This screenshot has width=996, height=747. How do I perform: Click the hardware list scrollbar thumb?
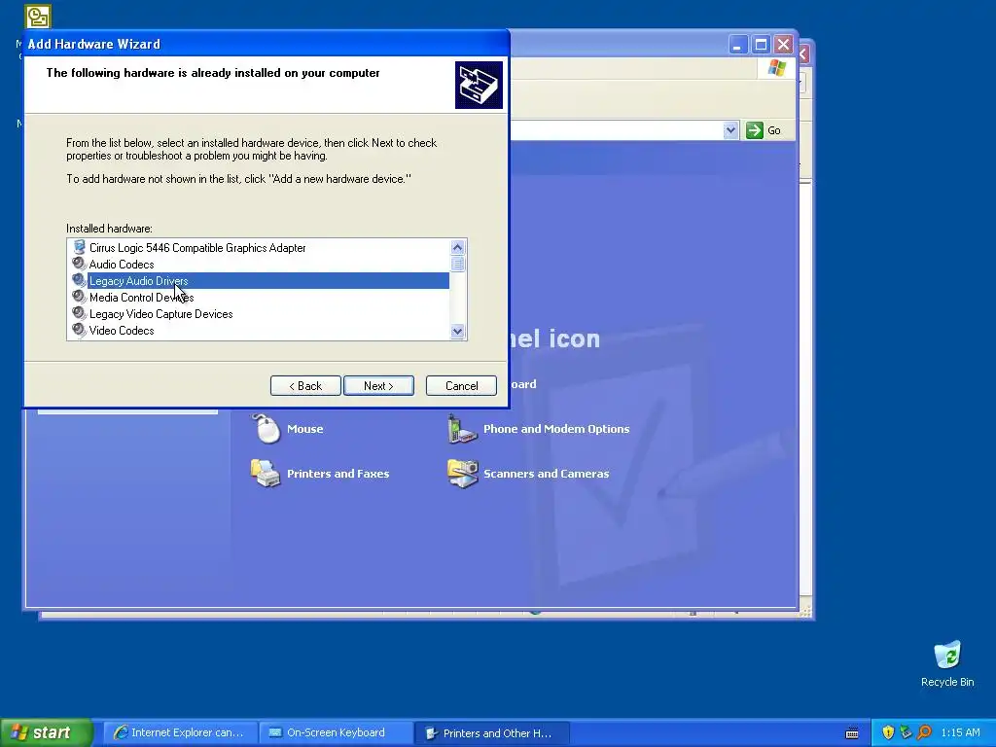point(457,264)
